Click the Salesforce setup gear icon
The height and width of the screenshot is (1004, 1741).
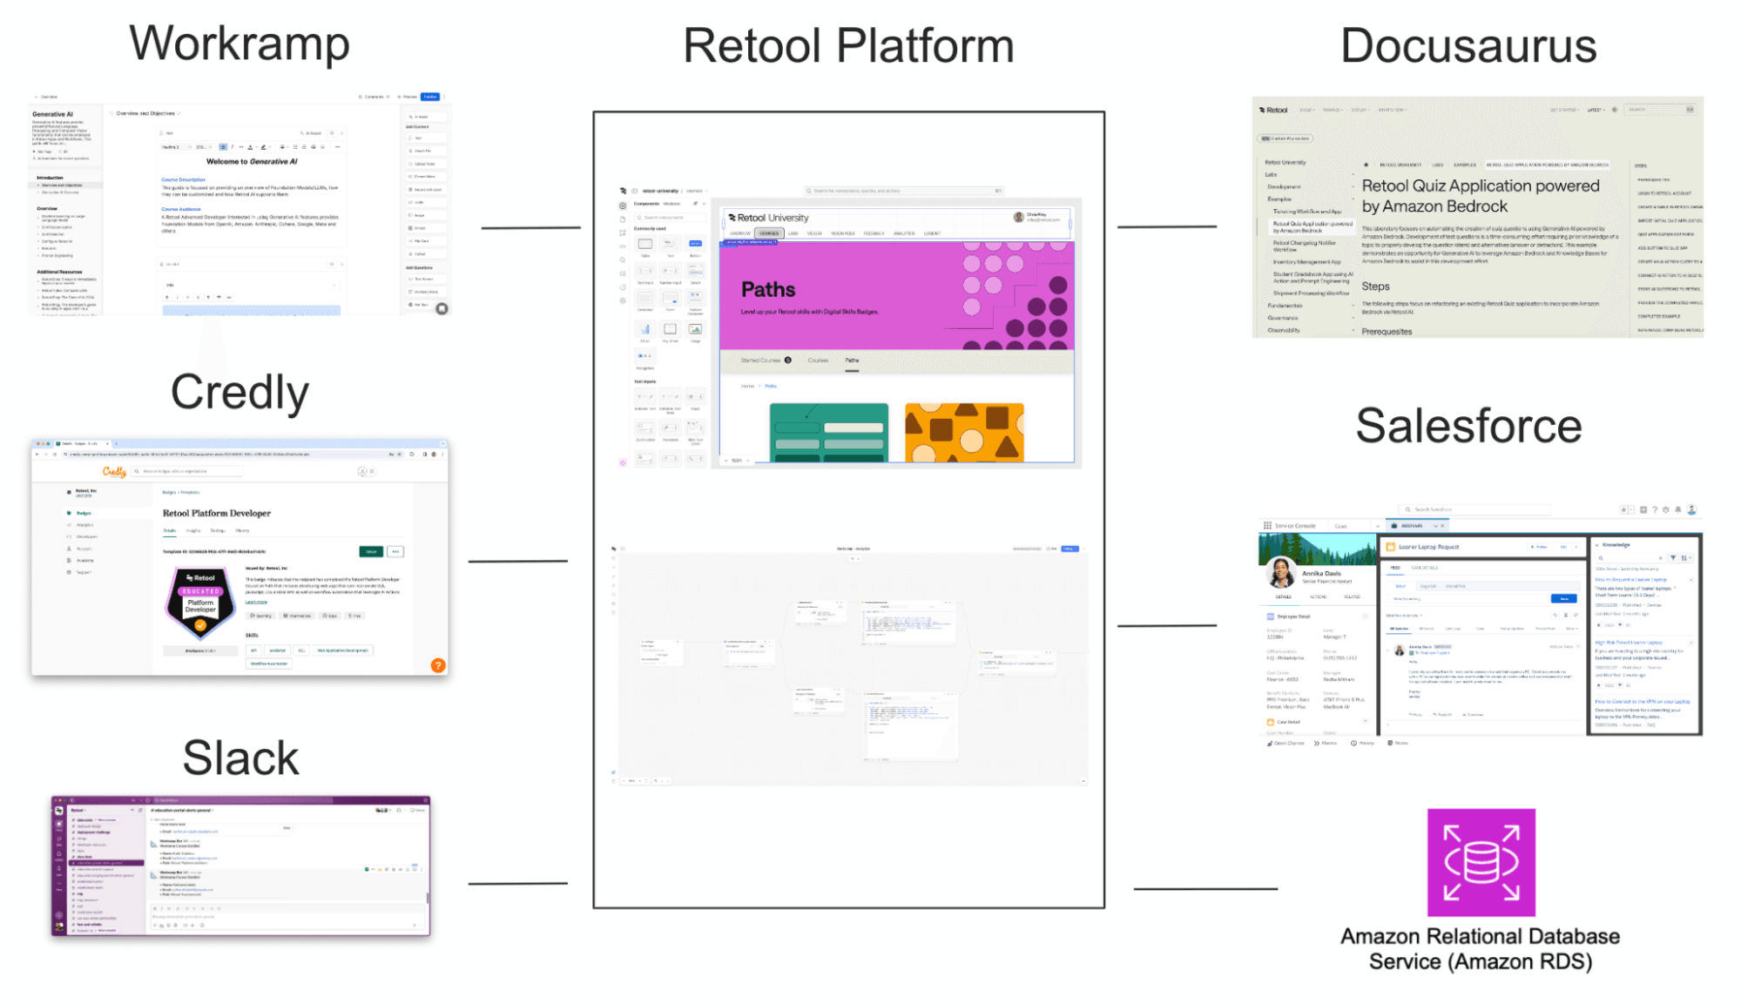(1666, 509)
